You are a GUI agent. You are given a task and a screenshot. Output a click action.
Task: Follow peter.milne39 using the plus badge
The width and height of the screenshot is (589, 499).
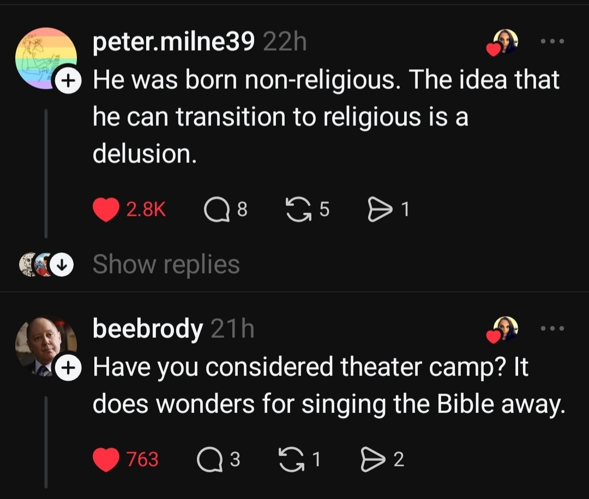pos(67,81)
